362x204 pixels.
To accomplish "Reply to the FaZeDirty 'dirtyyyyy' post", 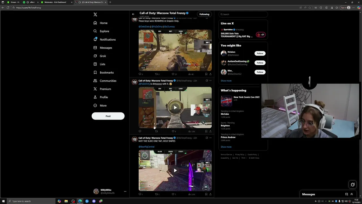I will (x=140, y=131).
